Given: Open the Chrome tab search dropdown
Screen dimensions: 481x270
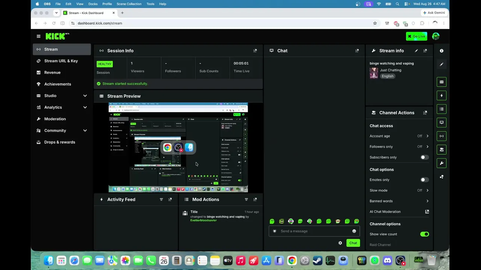Looking at the screenshot, I should [x=56, y=13].
